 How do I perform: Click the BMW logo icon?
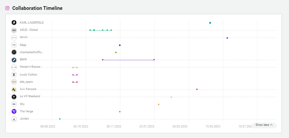[14, 60]
